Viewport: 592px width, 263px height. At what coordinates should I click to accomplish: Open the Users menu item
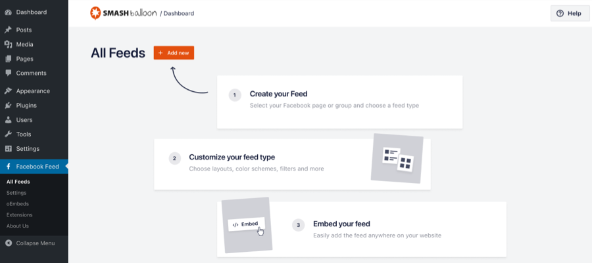coord(24,120)
